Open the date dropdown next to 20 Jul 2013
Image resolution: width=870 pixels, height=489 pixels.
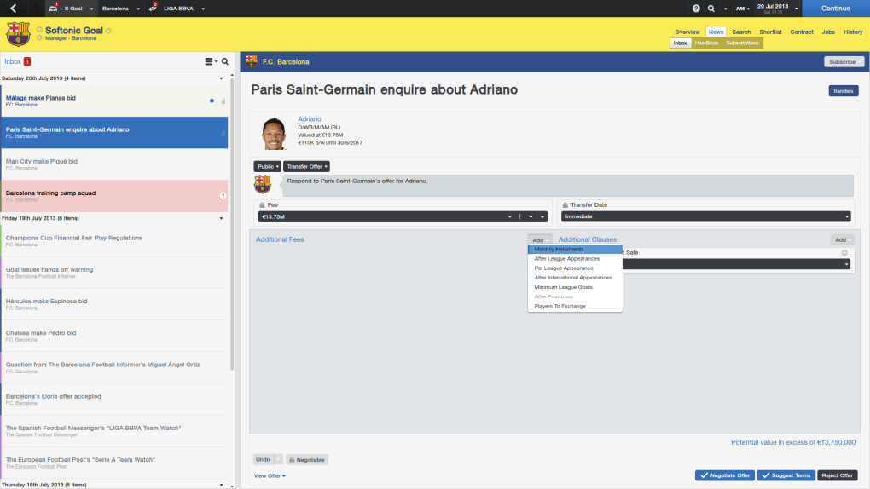click(796, 9)
